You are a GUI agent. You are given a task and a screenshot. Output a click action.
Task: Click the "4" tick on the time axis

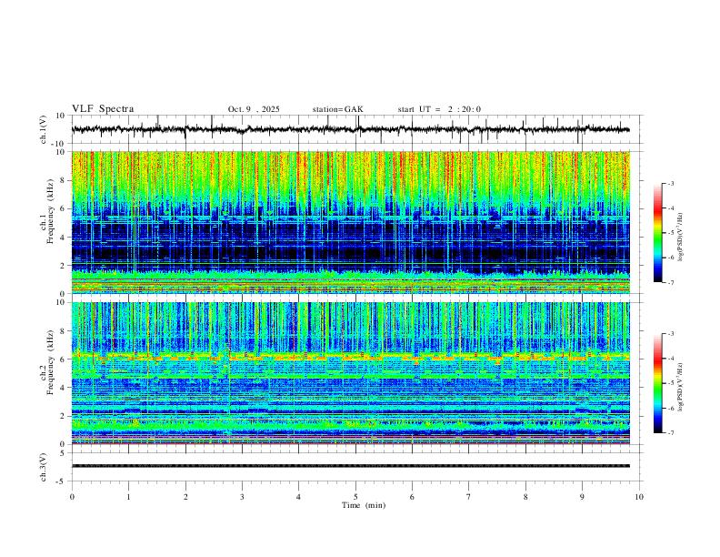(x=298, y=497)
